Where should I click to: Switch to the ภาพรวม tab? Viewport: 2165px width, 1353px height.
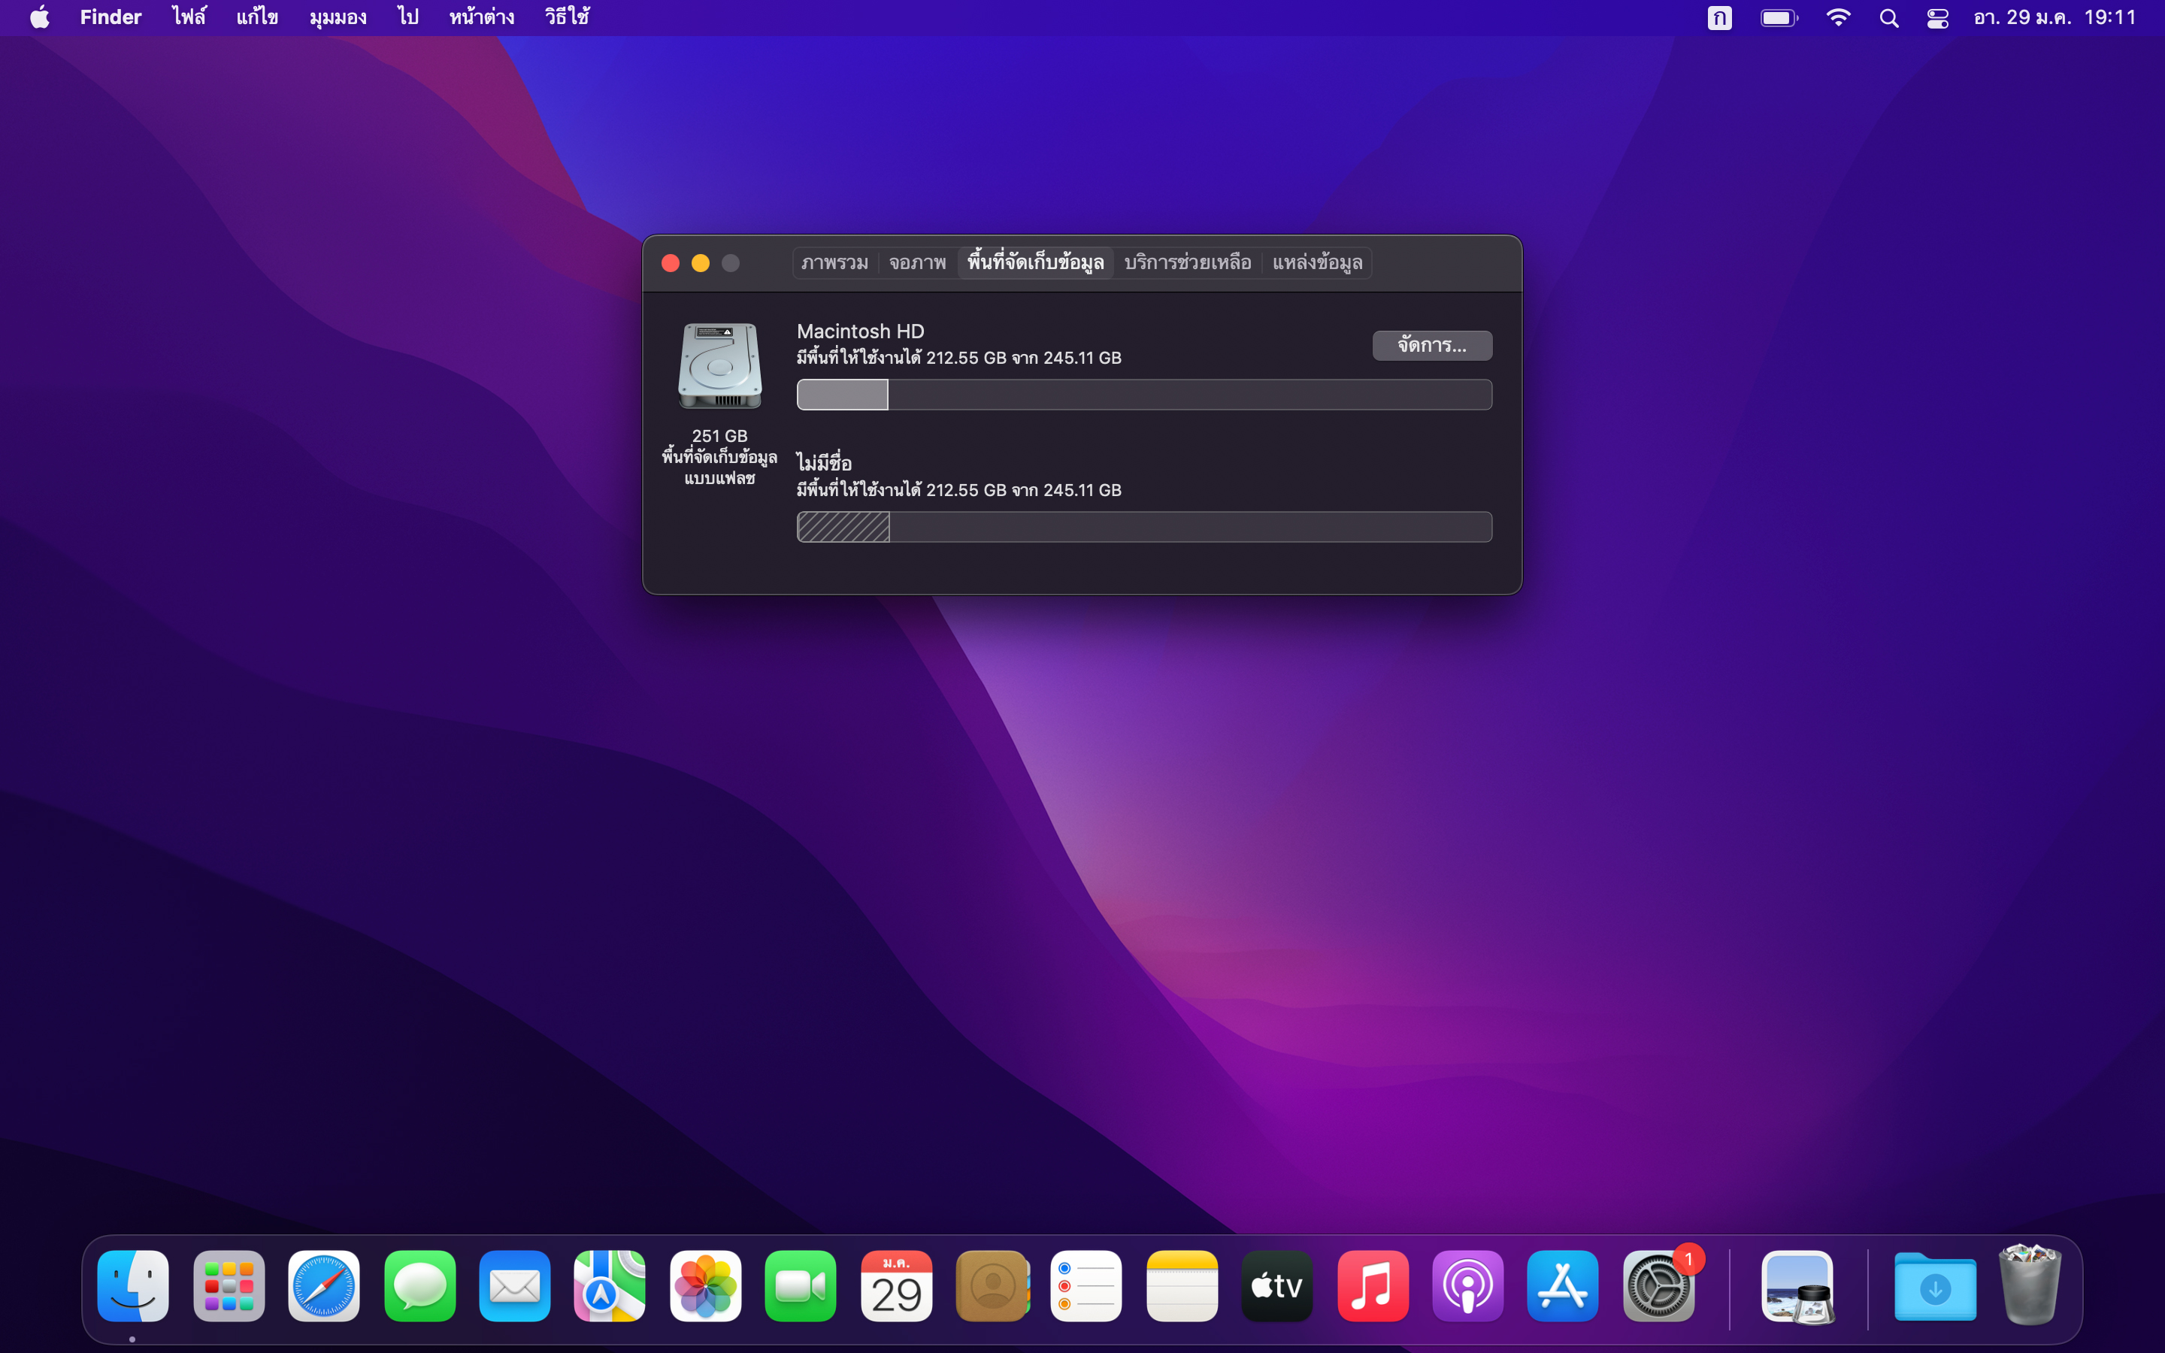(834, 263)
